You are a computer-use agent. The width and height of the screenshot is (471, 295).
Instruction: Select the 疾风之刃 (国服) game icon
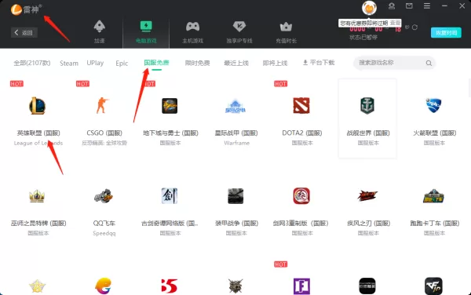(x=367, y=195)
